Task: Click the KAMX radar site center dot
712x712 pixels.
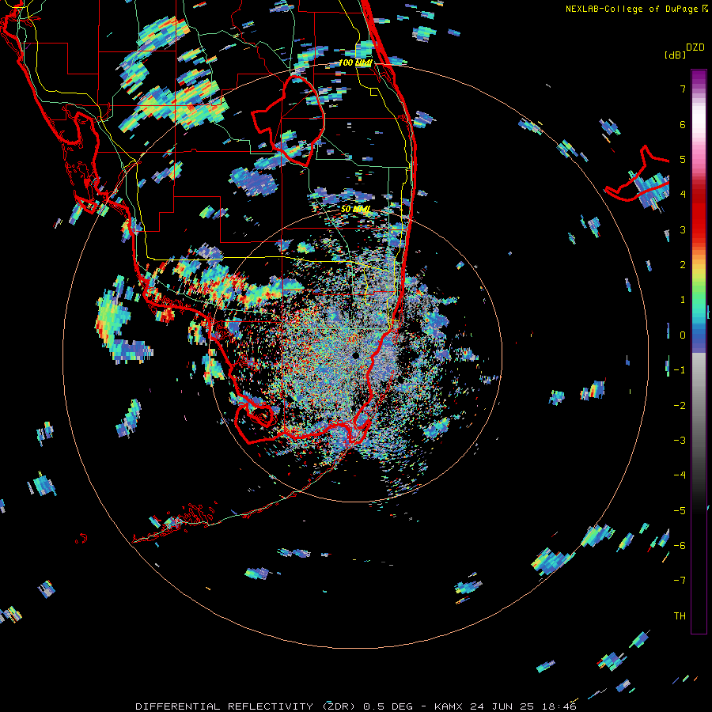Action: [x=355, y=354]
